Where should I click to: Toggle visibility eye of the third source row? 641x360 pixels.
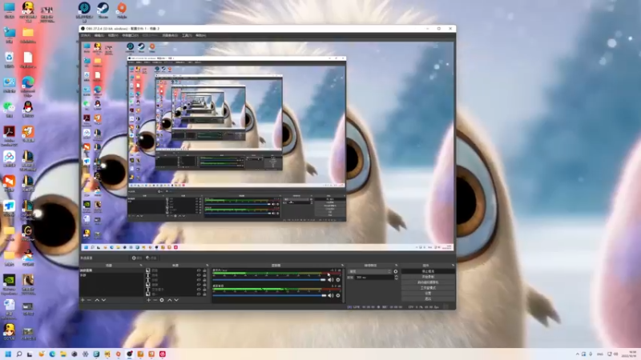199,279
